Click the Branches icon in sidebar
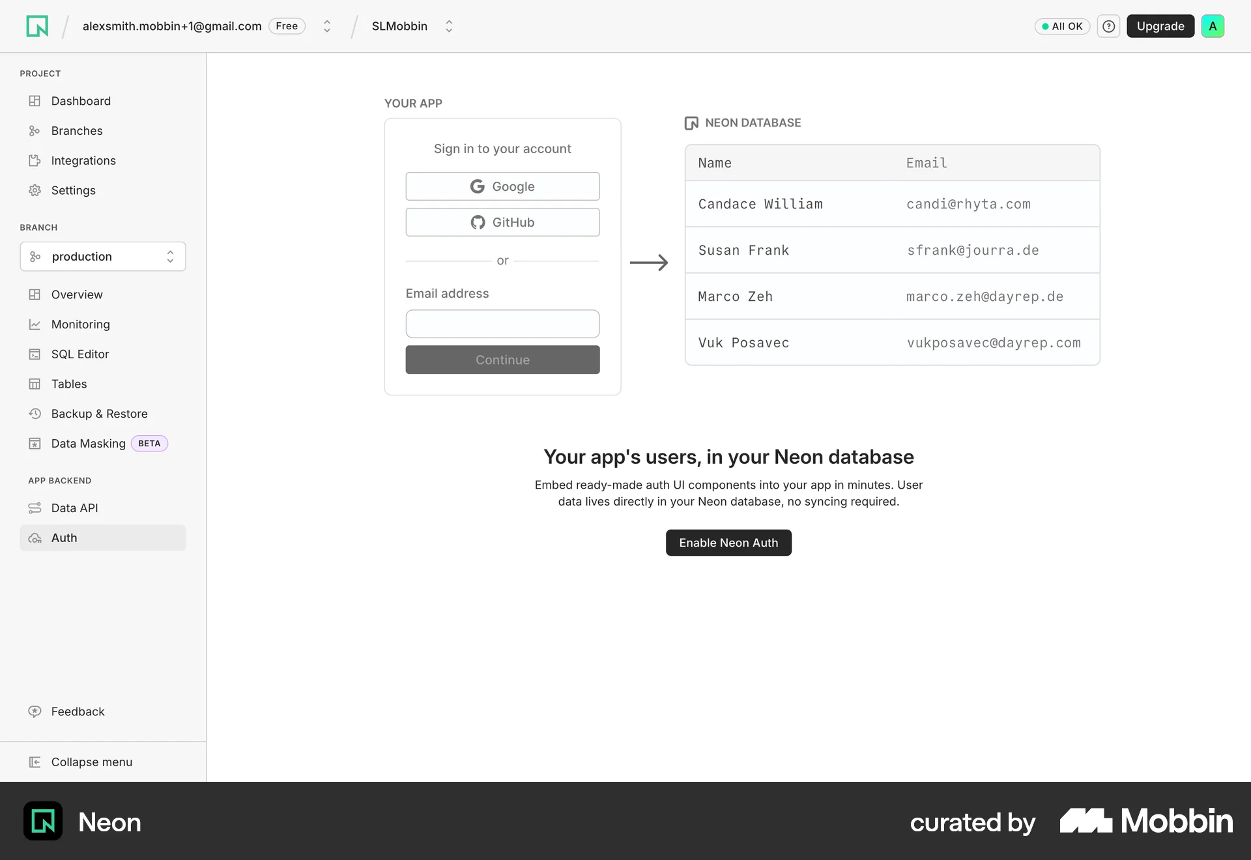This screenshot has width=1251, height=860. [x=35, y=131]
